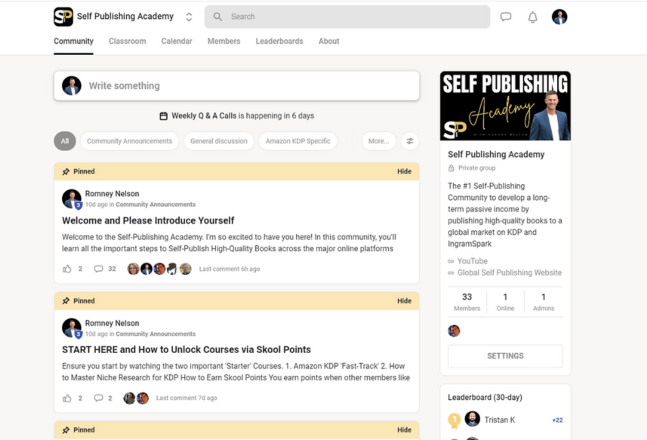Viewport: 647px width, 440px height.
Task: Open Romney Nelson's avatar on START HERE post
Action: [71, 328]
